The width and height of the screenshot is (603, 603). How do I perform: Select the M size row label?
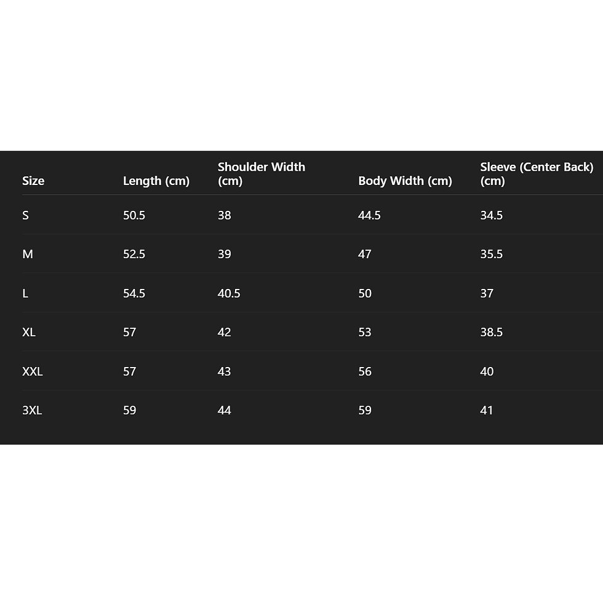point(28,254)
